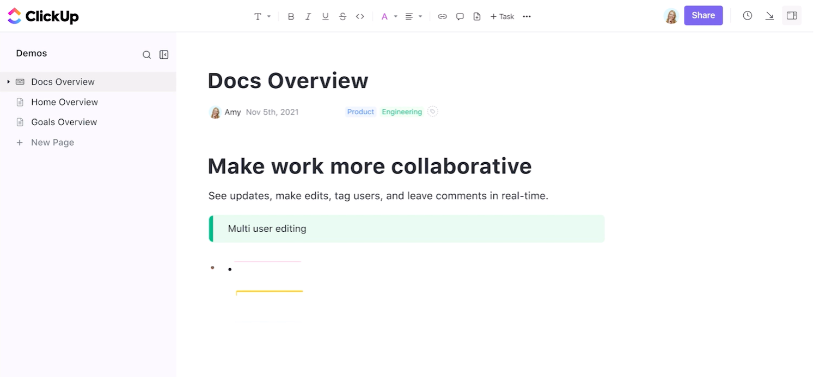Toggle strikethrough on selected text
The image size is (814, 377).
click(342, 16)
